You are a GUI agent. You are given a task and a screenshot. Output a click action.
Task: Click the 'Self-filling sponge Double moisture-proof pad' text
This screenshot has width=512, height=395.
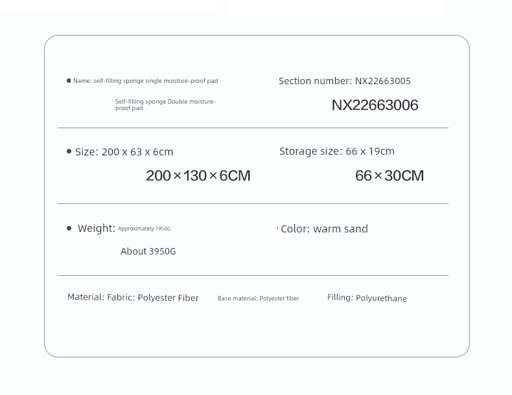point(165,105)
